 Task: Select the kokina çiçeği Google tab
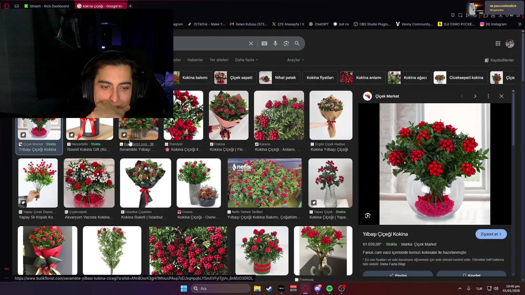tap(100, 6)
